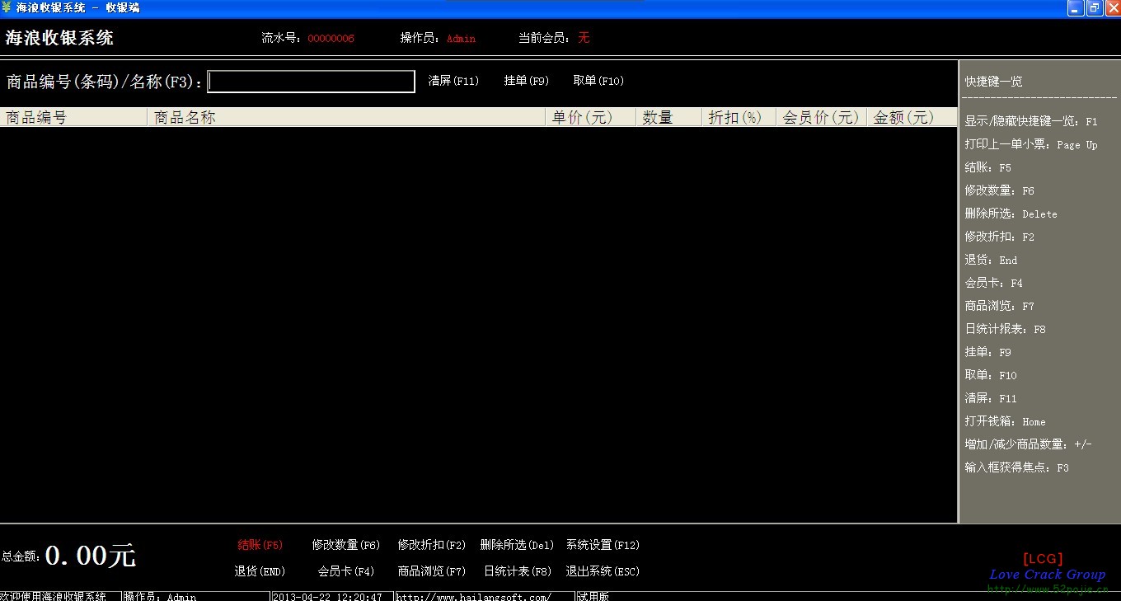Click 修改折扣(F2) button
The height and width of the screenshot is (601, 1121).
click(x=432, y=545)
